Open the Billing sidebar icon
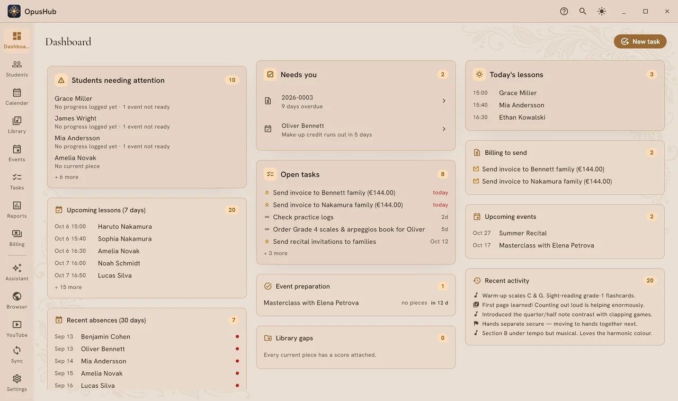678x401 pixels. pyautogui.click(x=17, y=238)
